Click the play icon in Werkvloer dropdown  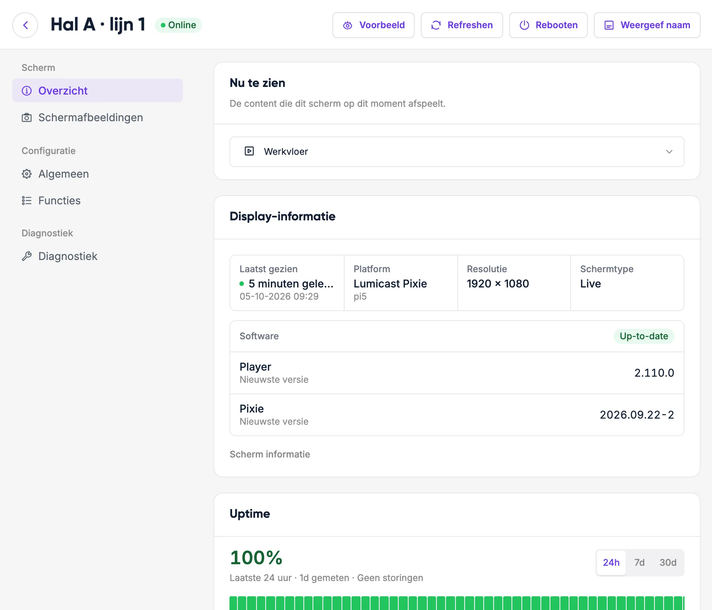click(x=249, y=151)
